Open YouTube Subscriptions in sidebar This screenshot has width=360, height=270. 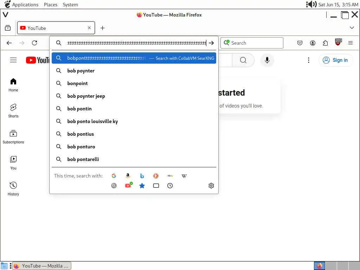coord(13,137)
